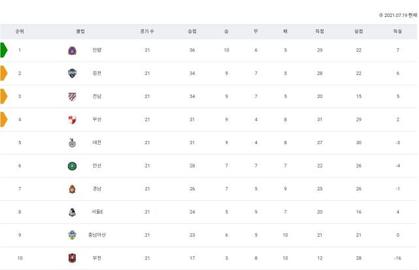Viewport: 419px width, 270px height.
Task: Click the Chungnam Asan club emblem
Action: tap(72, 235)
